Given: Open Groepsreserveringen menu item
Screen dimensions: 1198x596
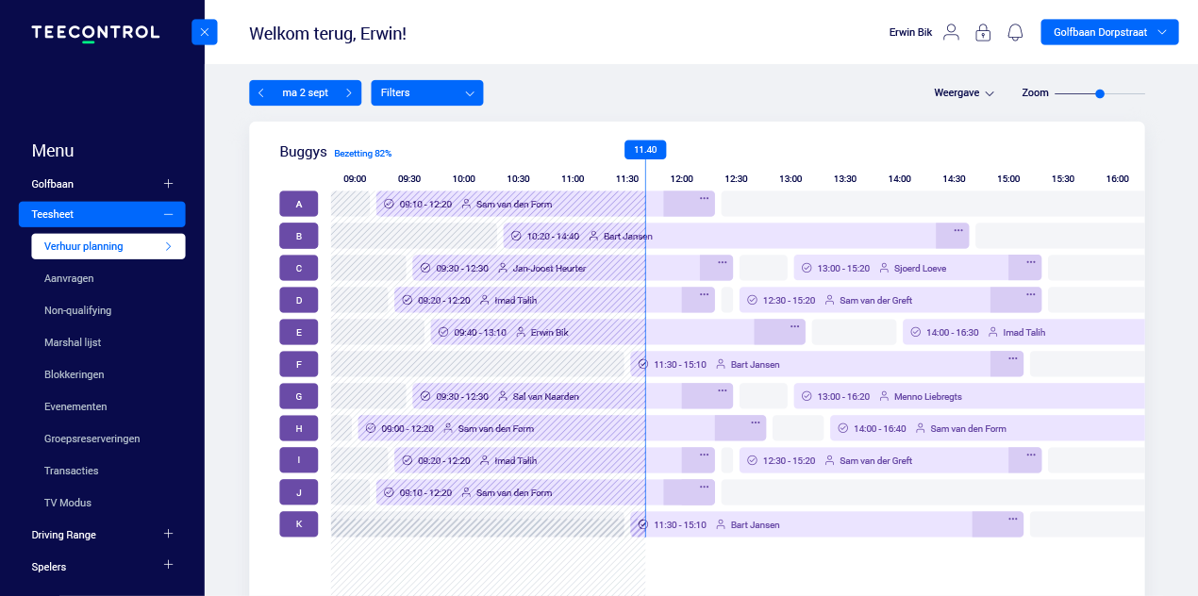Looking at the screenshot, I should coord(92,439).
